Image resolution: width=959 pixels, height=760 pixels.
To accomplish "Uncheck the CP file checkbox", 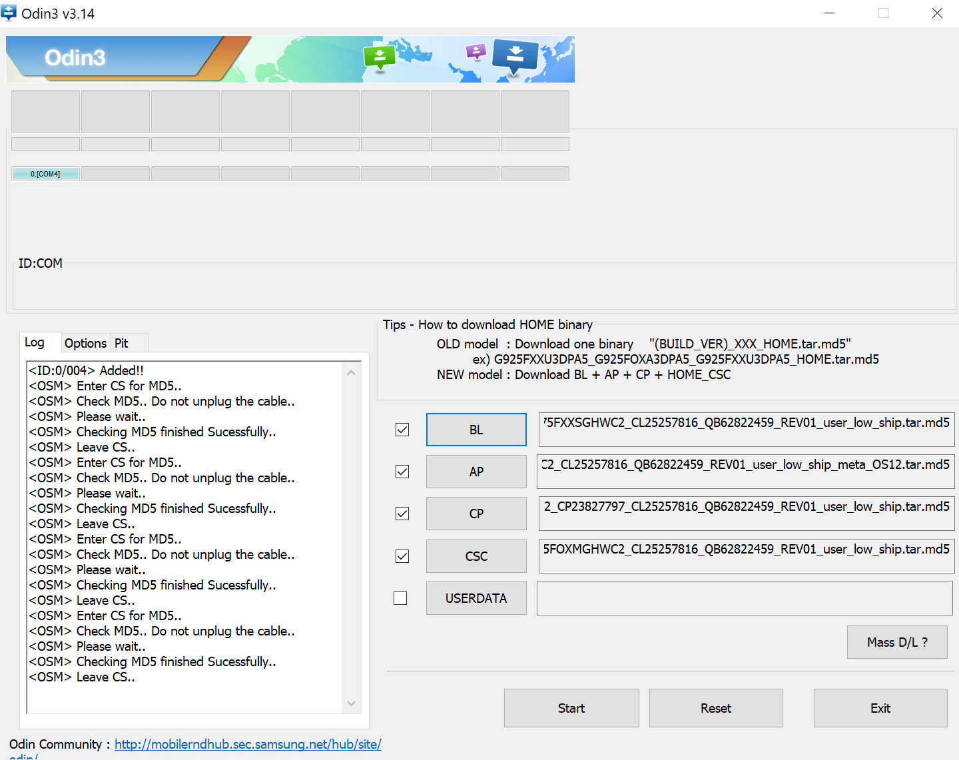I will [402, 514].
